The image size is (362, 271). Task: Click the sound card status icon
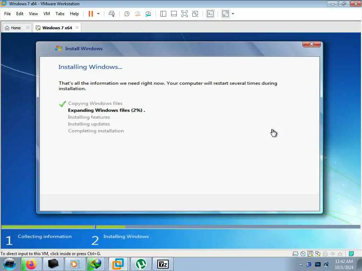[x=333, y=254]
